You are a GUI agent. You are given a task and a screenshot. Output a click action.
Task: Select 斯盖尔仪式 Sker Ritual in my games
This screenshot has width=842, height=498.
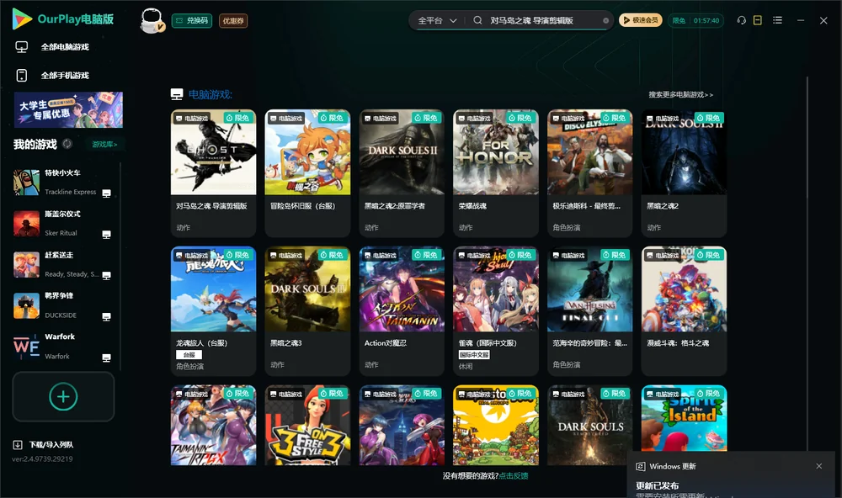point(63,224)
